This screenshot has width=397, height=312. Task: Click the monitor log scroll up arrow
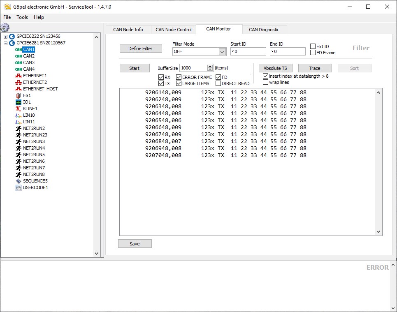(378, 92)
